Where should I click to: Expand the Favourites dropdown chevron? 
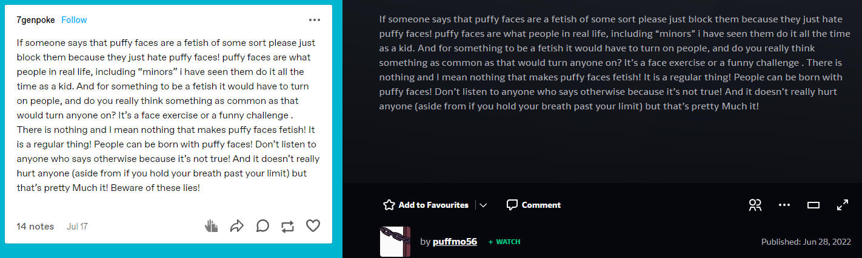click(x=483, y=205)
